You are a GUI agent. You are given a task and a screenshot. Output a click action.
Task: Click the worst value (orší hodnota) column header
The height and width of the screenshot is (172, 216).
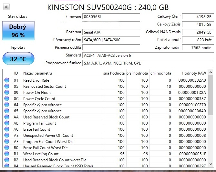coord(138,73)
